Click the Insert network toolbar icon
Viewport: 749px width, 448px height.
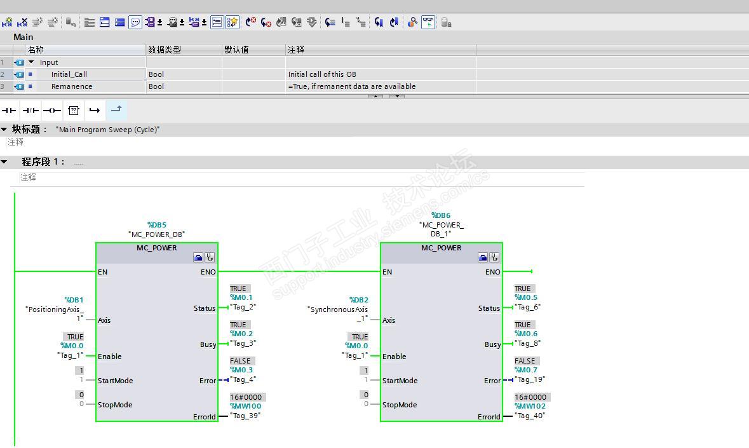(x=7, y=22)
